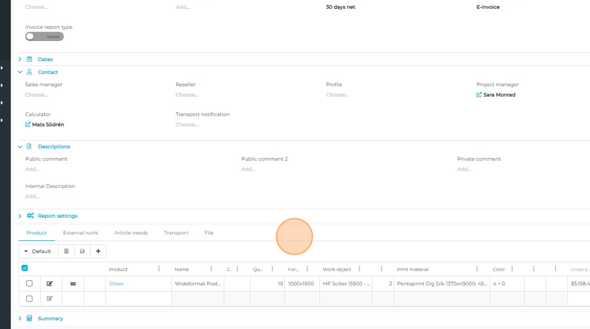
Task: Open the Sales manager Choose dropdown
Action: click(x=36, y=95)
